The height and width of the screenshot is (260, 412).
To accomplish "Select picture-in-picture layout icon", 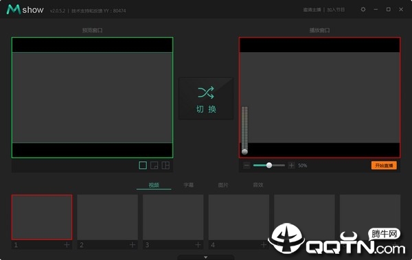I will (154, 165).
